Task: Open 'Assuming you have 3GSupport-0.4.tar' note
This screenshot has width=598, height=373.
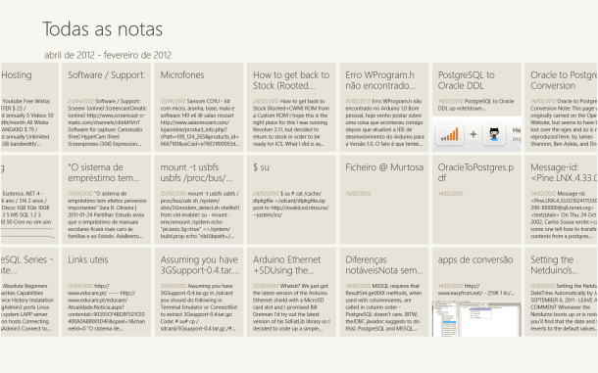Action: pos(199,292)
